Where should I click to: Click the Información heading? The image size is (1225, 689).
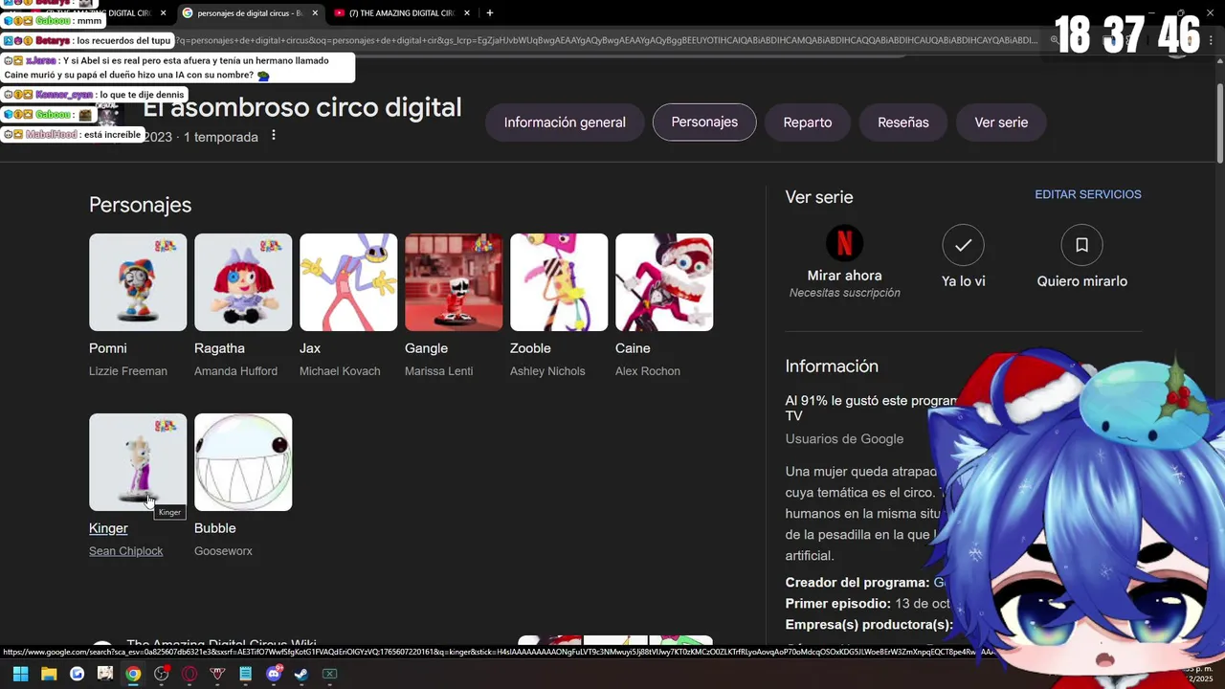[x=832, y=366]
